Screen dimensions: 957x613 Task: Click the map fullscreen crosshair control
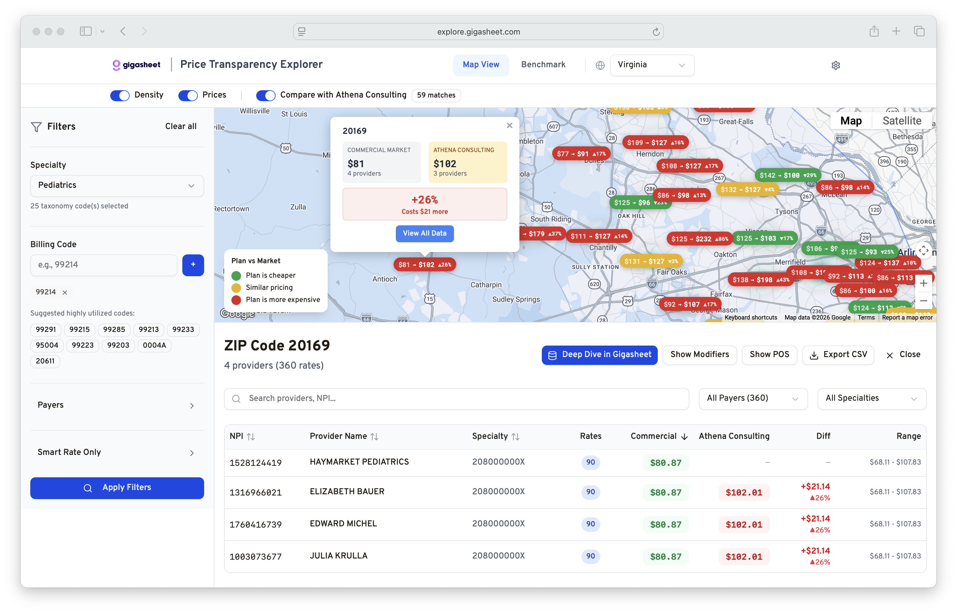[924, 250]
